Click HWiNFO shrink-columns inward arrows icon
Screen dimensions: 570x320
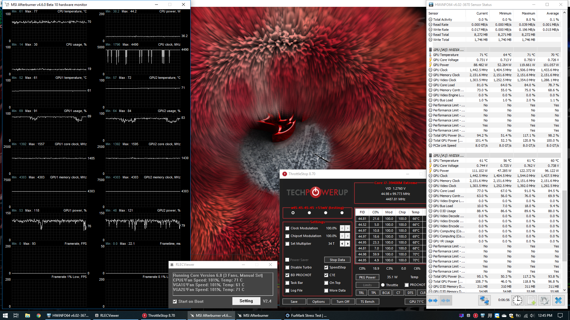coord(446,300)
